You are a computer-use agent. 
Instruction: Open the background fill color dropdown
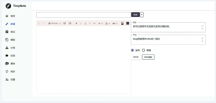[108, 23]
